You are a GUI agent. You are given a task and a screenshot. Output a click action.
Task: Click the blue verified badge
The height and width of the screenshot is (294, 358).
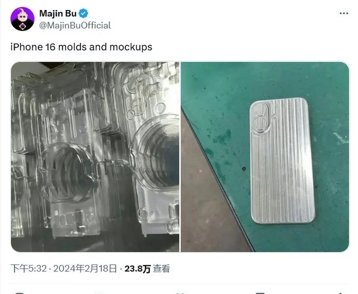click(x=83, y=13)
